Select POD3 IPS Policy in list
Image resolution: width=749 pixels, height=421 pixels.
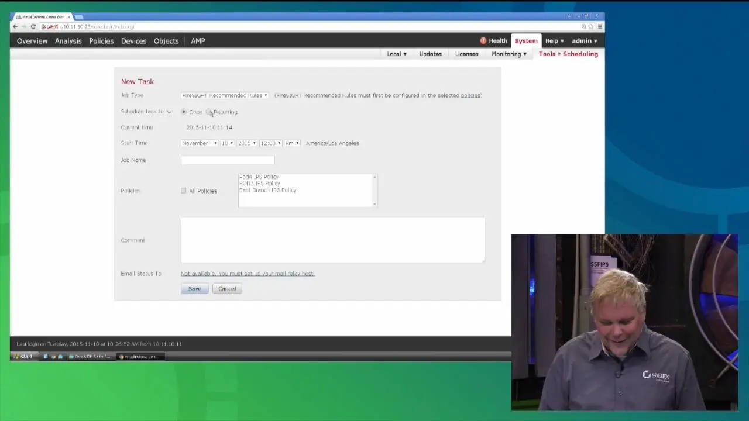coord(259,183)
